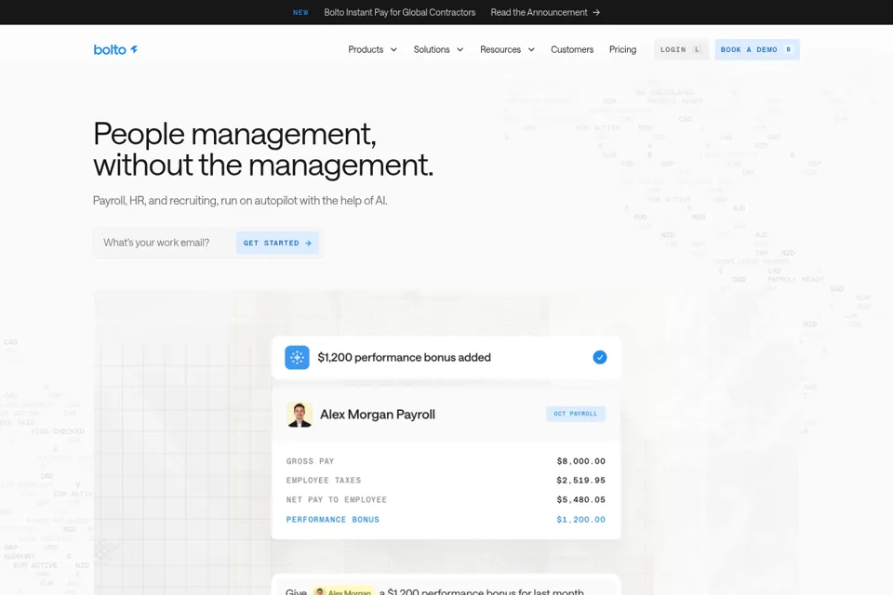Expand the Resources dropdown chevron
Screen dimensions: 893x595
click(531, 49)
